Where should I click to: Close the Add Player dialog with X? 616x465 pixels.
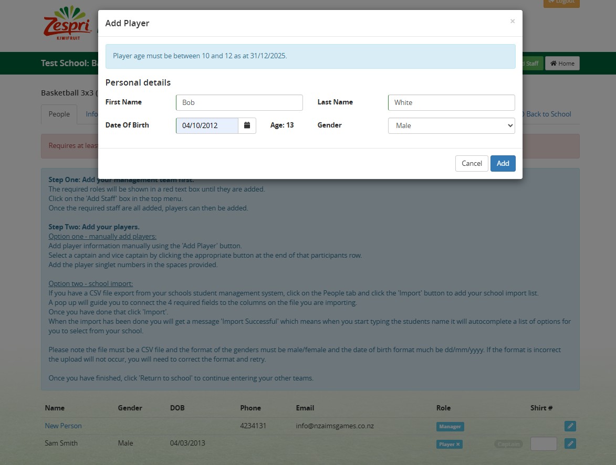pos(512,22)
